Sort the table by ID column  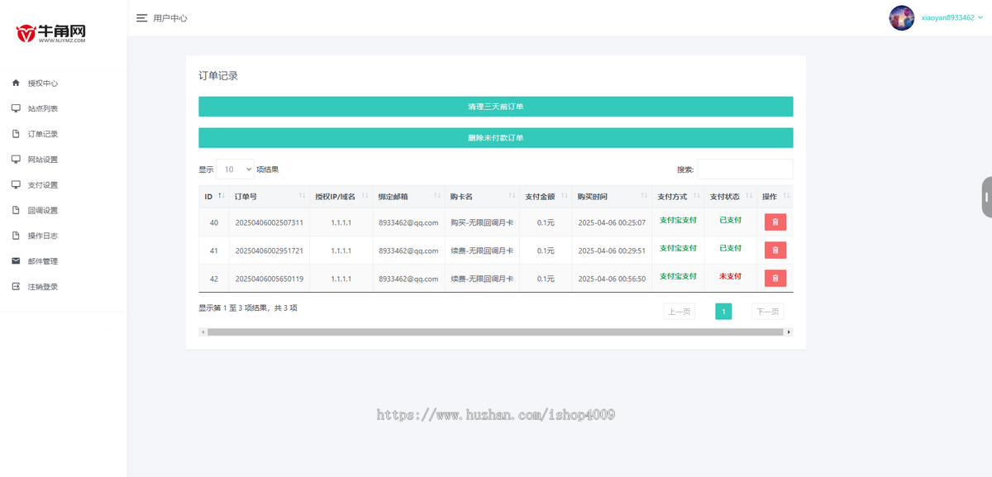tap(213, 197)
